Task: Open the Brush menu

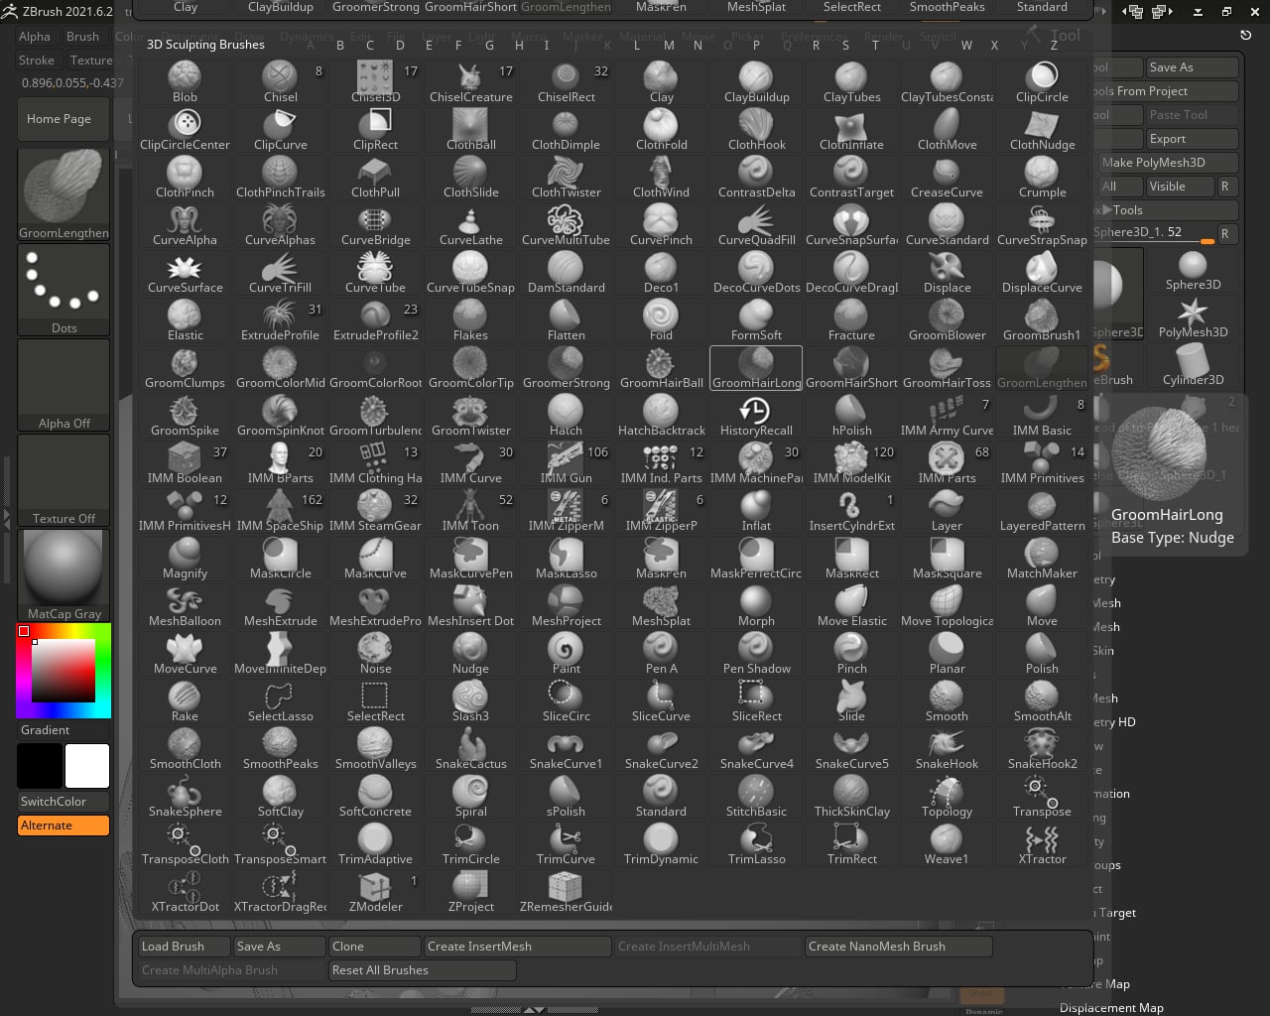Action: click(82, 37)
